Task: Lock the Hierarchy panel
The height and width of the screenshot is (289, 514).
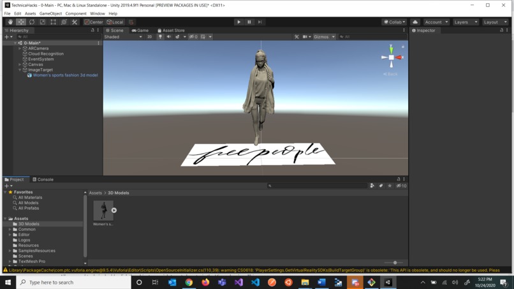Action: (92, 30)
